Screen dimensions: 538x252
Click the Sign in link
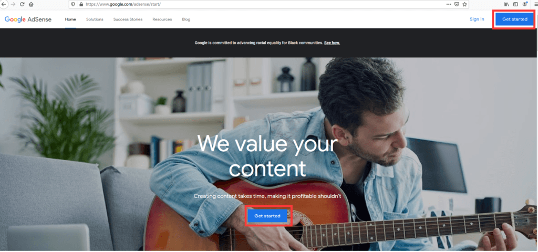click(477, 19)
